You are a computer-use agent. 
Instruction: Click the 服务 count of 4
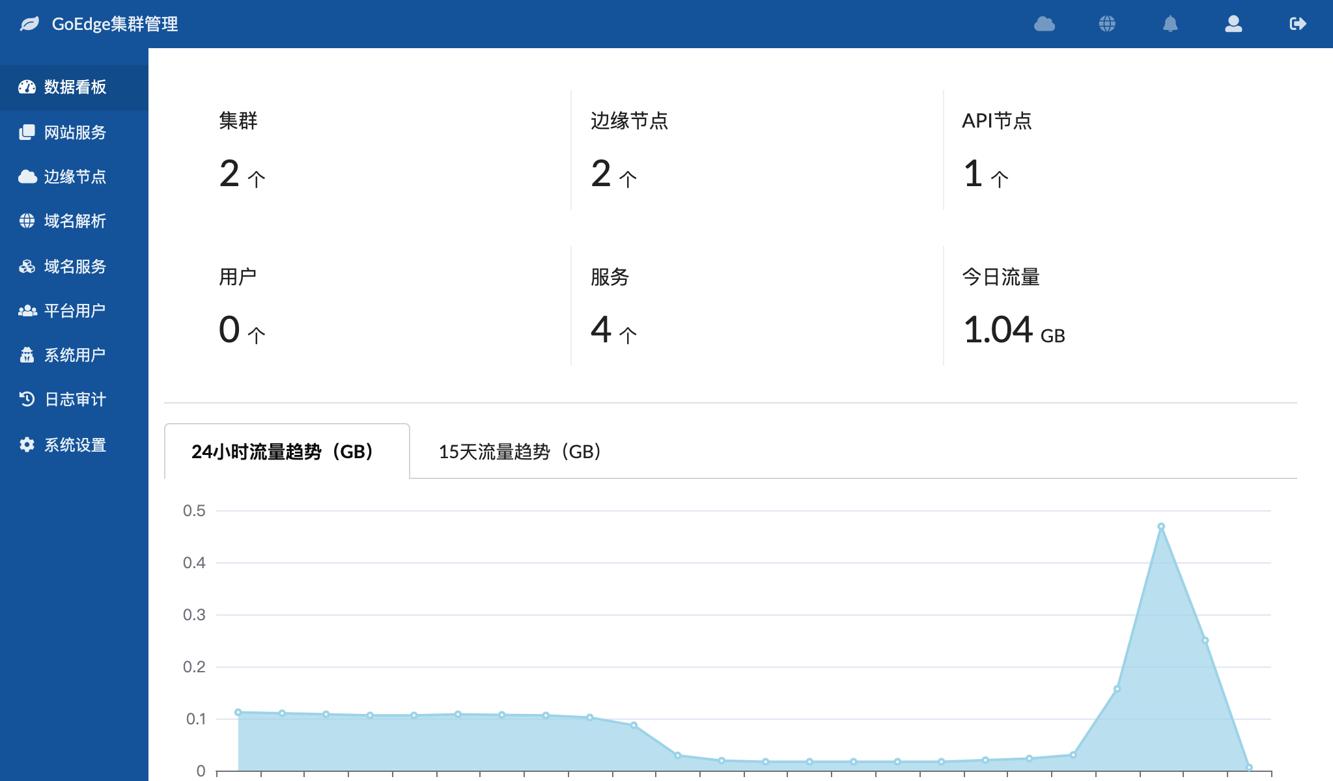(x=614, y=330)
